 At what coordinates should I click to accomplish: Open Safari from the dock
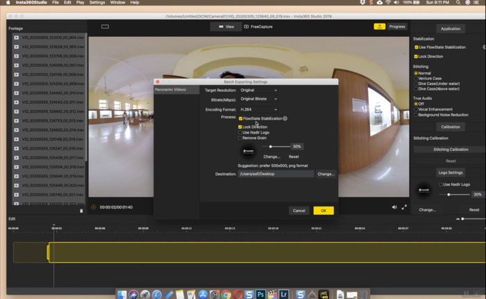157,294
